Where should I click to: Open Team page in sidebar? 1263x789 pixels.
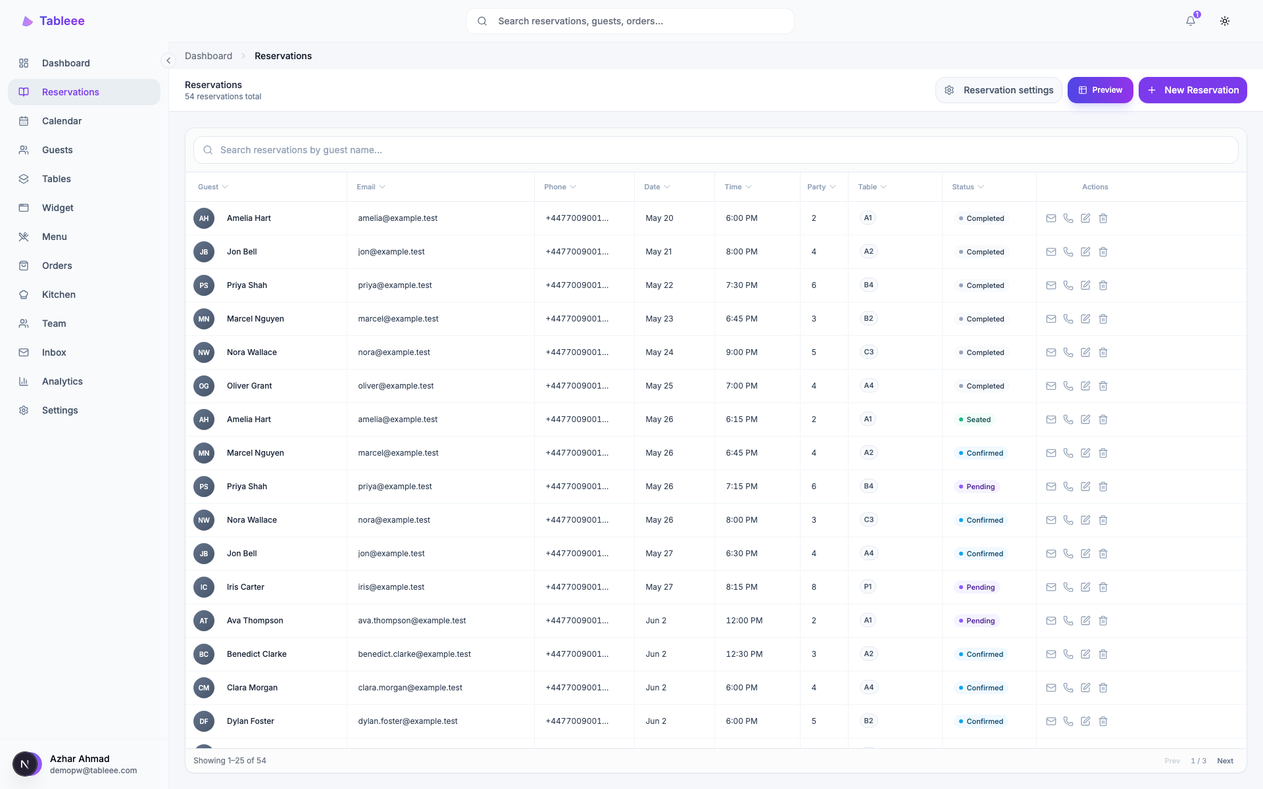[84, 323]
